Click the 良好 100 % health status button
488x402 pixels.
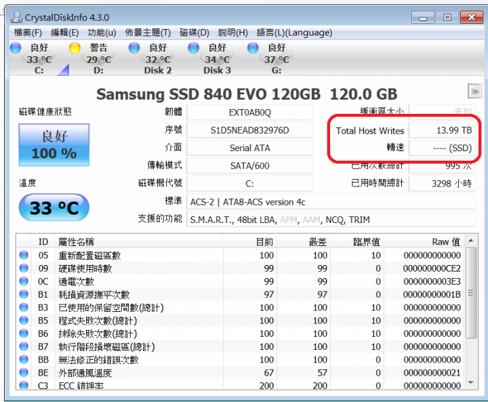(x=54, y=145)
